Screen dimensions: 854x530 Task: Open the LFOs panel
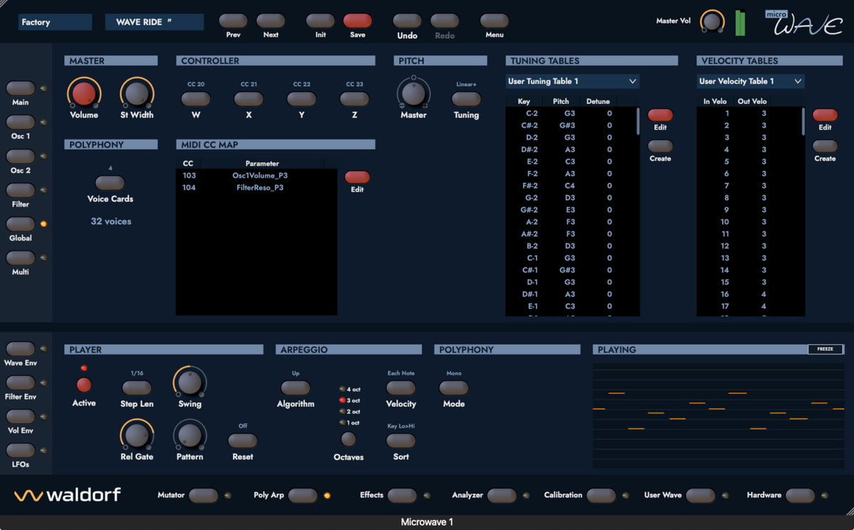click(21, 450)
